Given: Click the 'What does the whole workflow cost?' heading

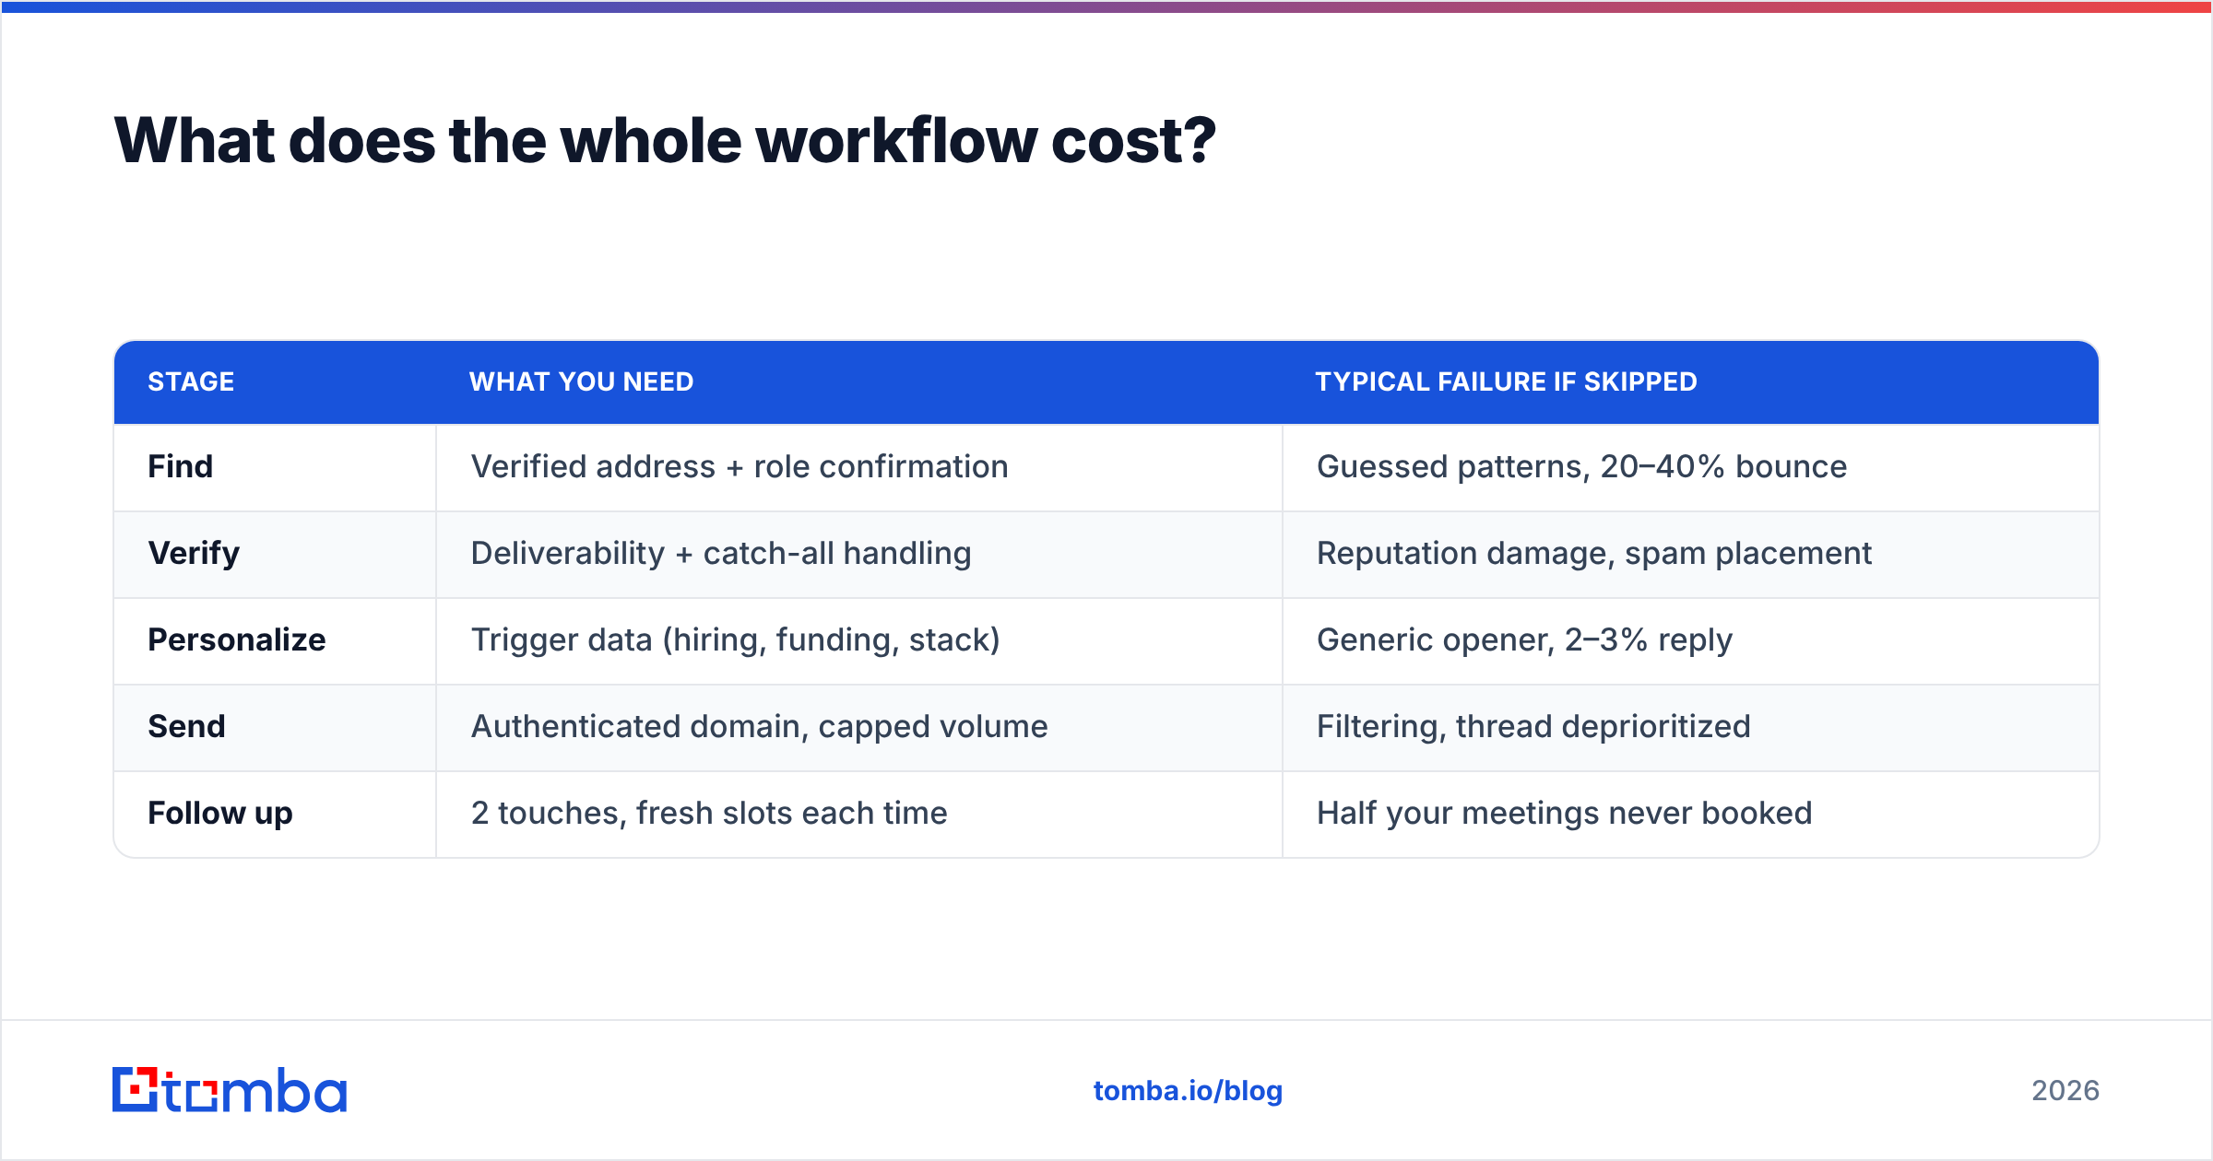Looking at the screenshot, I should [x=665, y=141].
